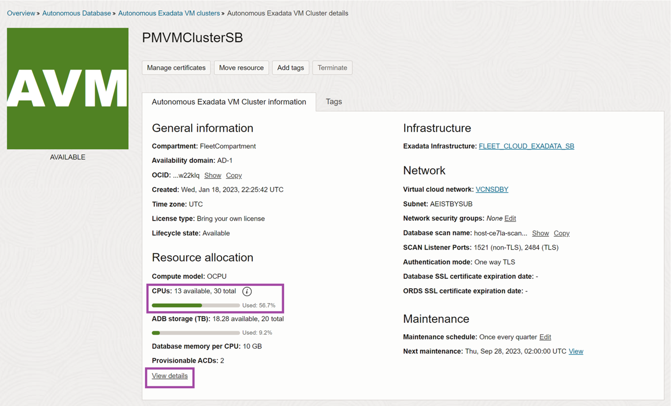Click the CPUs usage progress bar
Viewport: 671px width, 406px height.
click(195, 305)
